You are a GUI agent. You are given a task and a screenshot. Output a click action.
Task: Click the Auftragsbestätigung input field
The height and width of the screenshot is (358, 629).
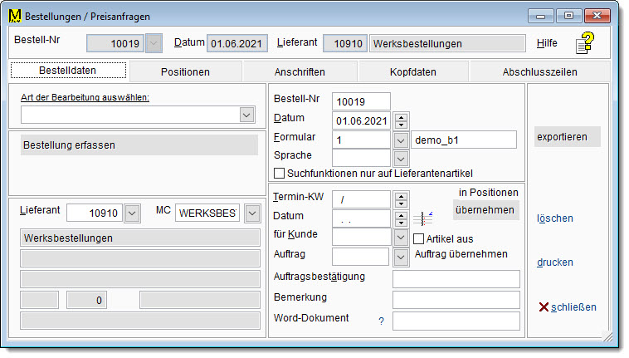coord(456,278)
